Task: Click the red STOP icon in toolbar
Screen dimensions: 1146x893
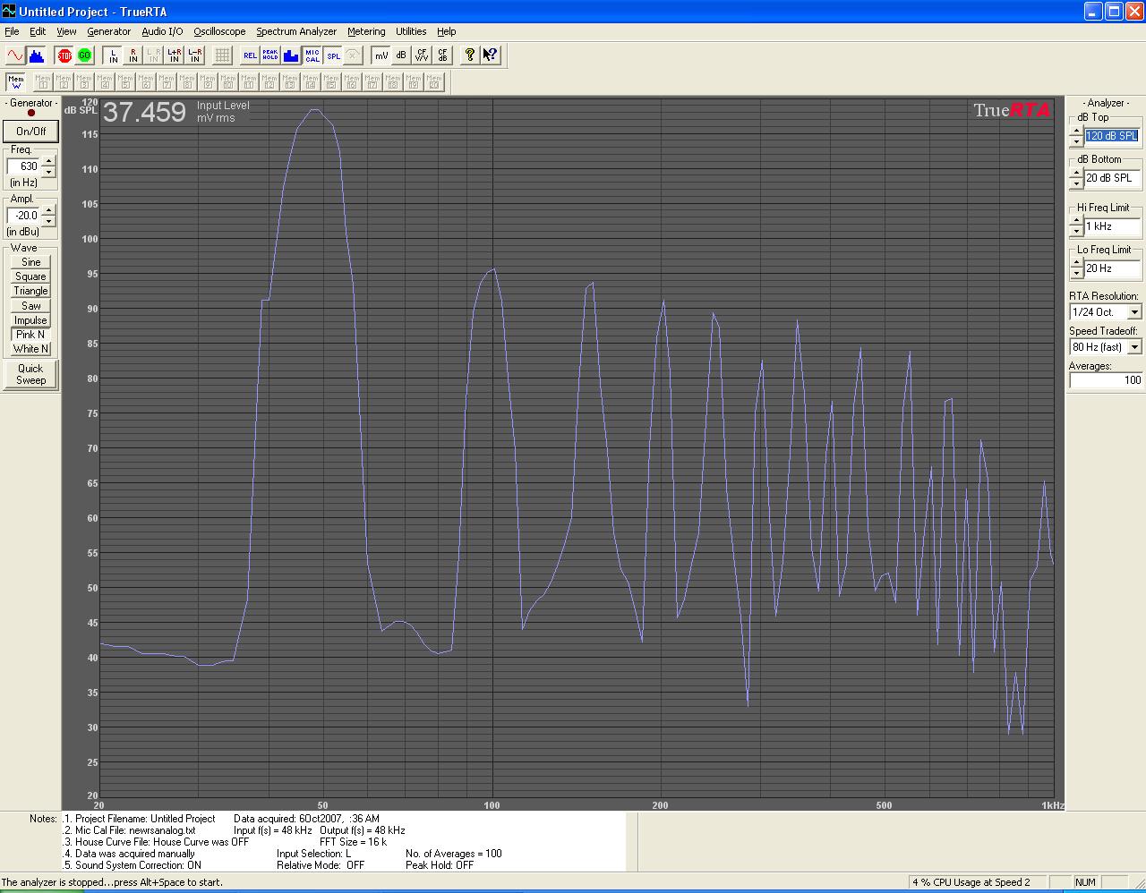Action: point(64,55)
